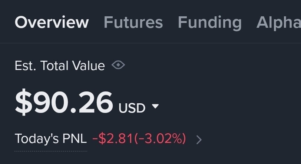The width and height of the screenshot is (301, 164).
Task: Toggle visibility of the estimated total value
Action: click(x=118, y=66)
